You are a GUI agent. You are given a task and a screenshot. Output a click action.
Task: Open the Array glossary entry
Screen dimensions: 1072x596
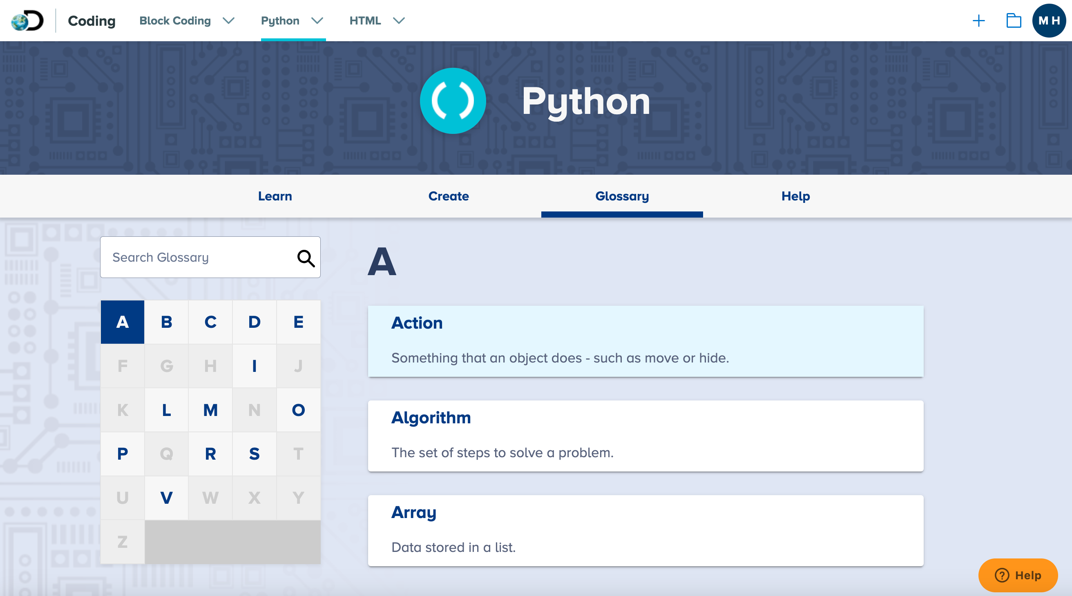point(646,531)
